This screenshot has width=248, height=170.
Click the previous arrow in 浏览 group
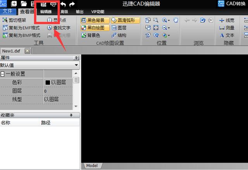click(x=187, y=20)
